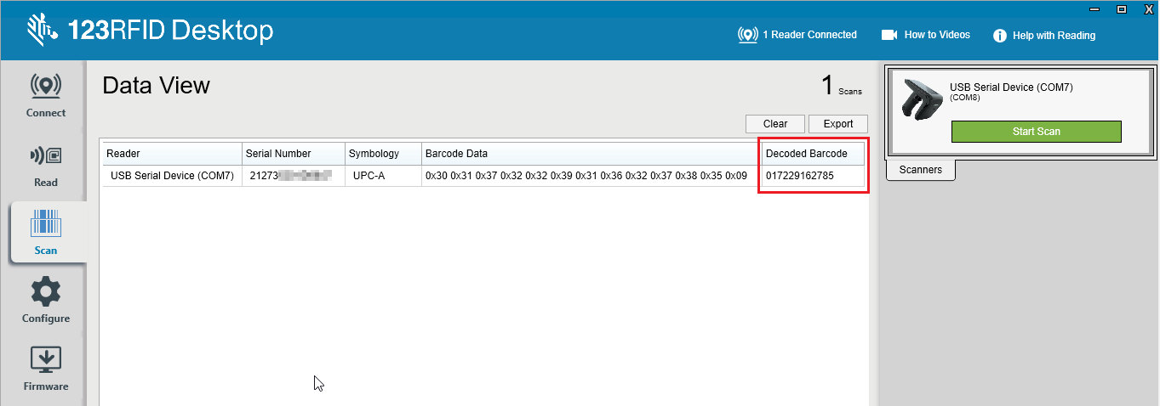The height and width of the screenshot is (406, 1160).
Task: Open the Connect section in sidebar
Action: [46, 95]
